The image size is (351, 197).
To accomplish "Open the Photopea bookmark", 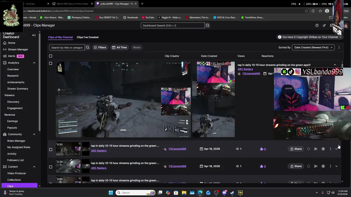I will click(x=79, y=18).
